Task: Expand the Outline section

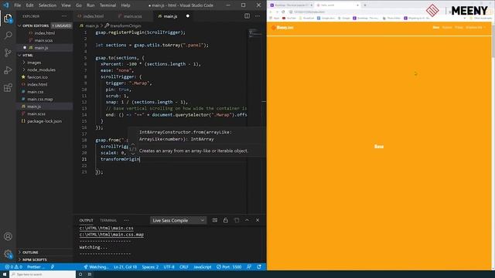Action: pyautogui.click(x=30, y=253)
